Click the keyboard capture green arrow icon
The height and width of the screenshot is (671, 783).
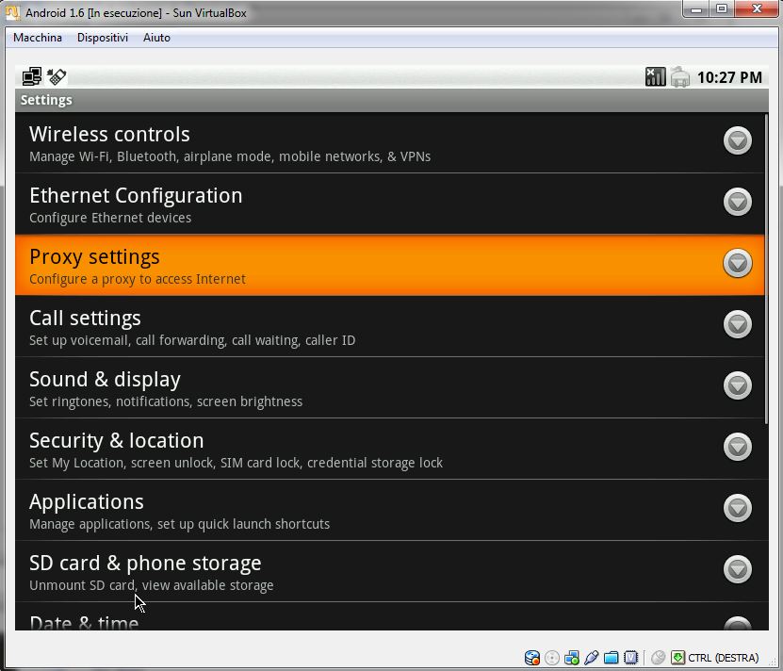[677, 657]
